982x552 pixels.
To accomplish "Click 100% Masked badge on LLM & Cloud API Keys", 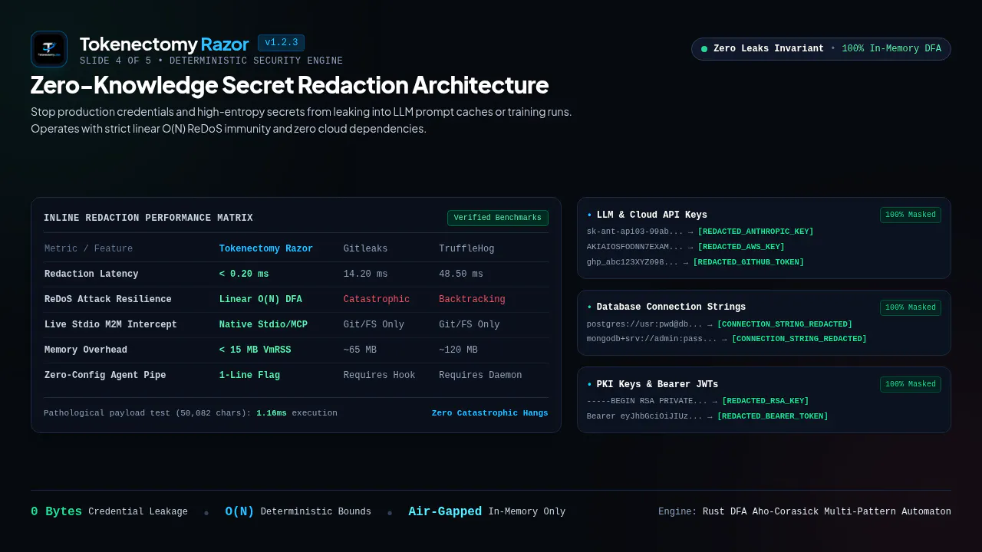I will (911, 215).
